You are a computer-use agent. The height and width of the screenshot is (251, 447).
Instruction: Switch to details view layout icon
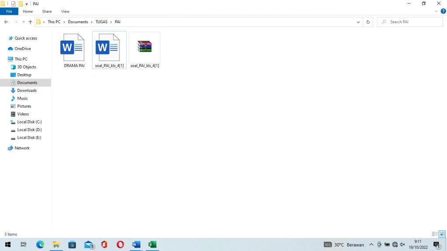435,234
